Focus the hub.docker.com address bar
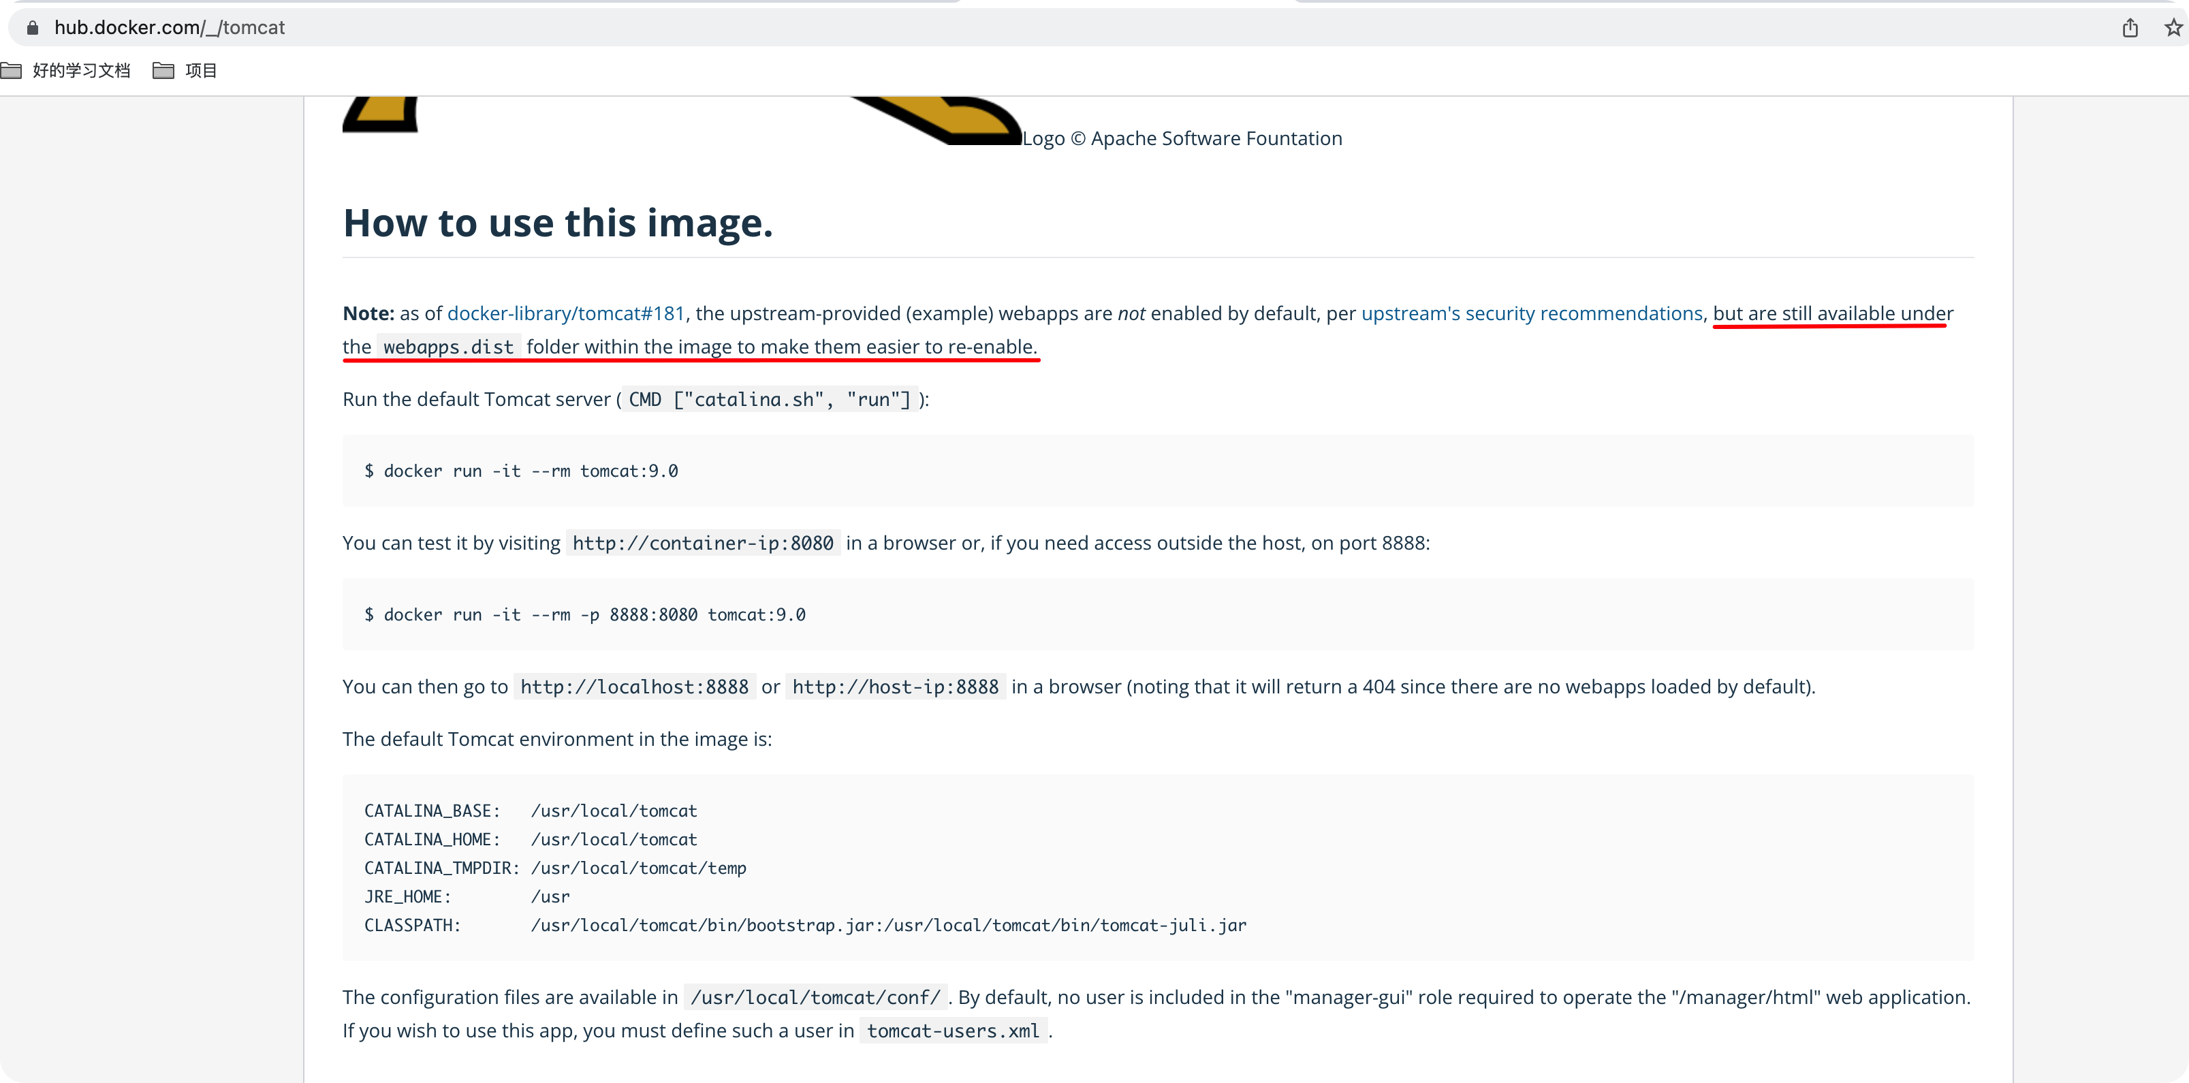The width and height of the screenshot is (2189, 1083). pyautogui.click(x=170, y=28)
